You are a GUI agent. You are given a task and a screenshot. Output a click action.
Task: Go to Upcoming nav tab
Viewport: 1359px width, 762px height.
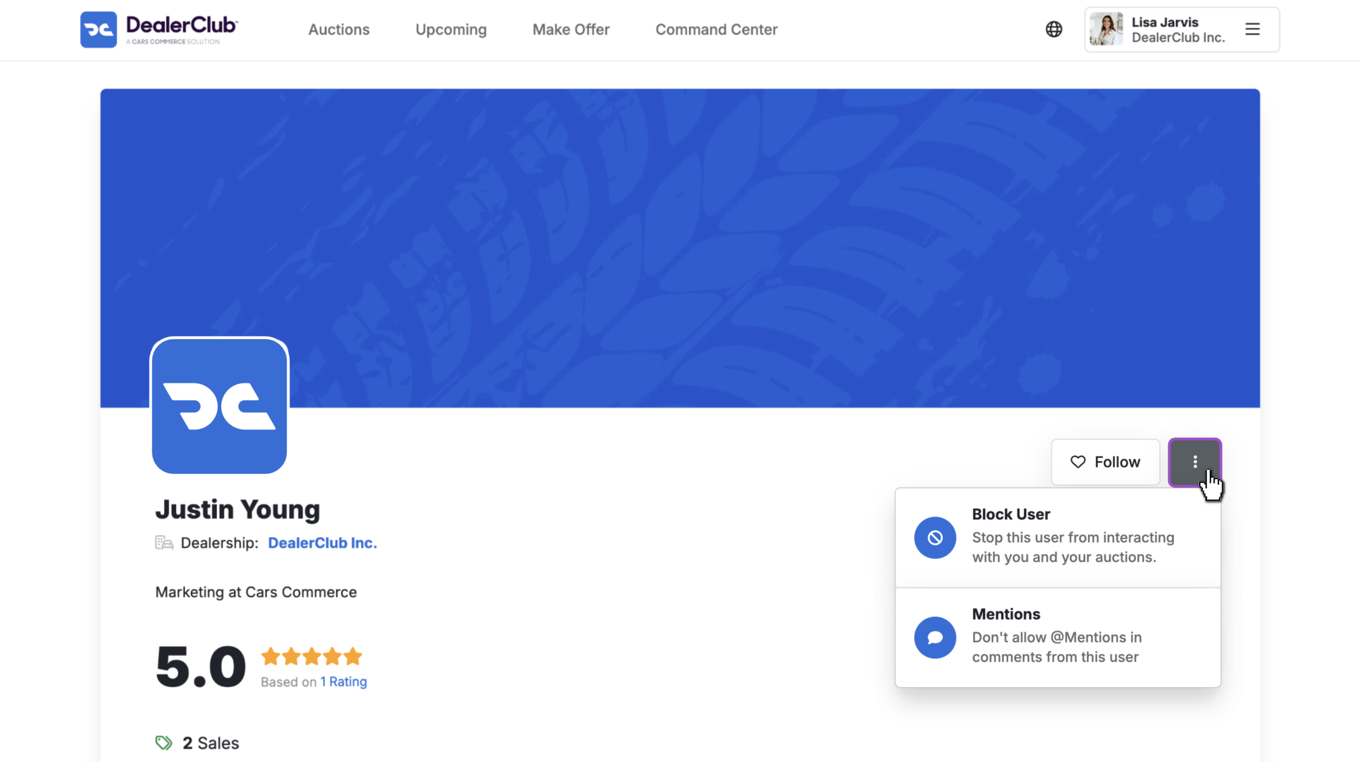451,30
